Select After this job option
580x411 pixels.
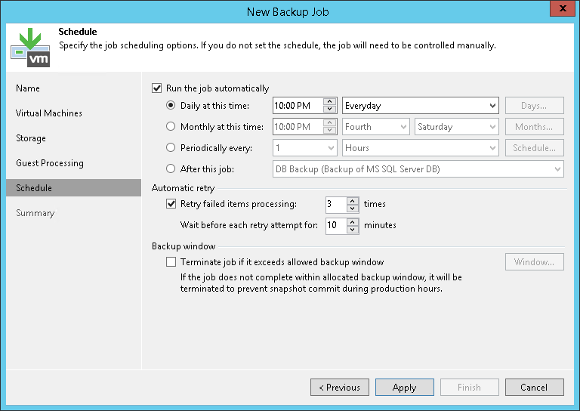click(171, 168)
